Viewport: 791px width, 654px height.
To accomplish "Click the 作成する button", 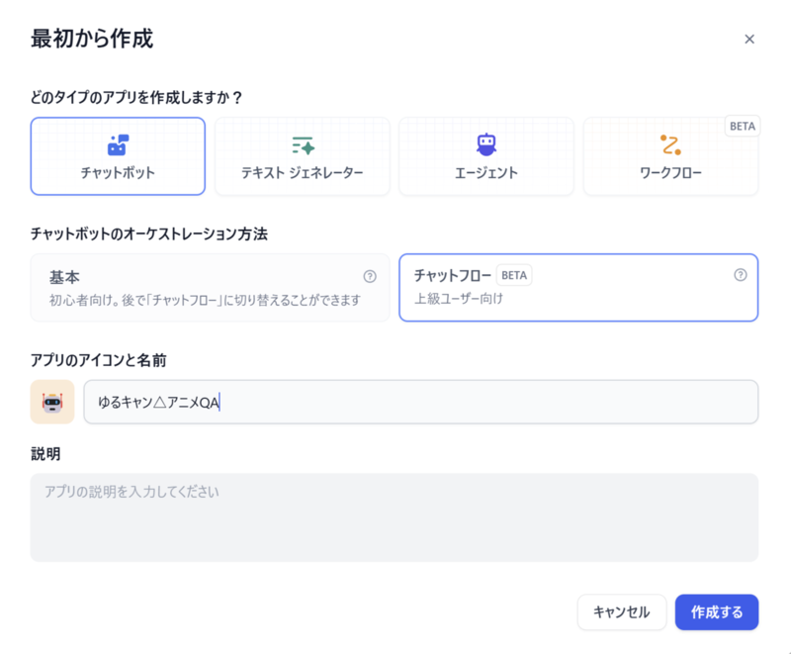I will click(716, 612).
